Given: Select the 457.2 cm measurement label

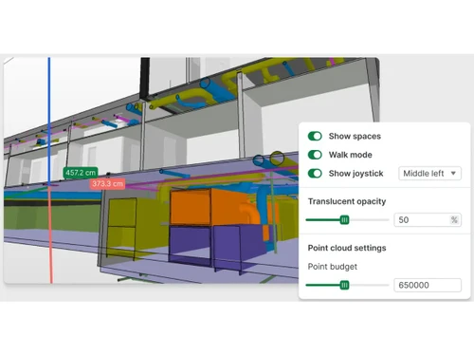Looking at the screenshot, I should 81,173.
